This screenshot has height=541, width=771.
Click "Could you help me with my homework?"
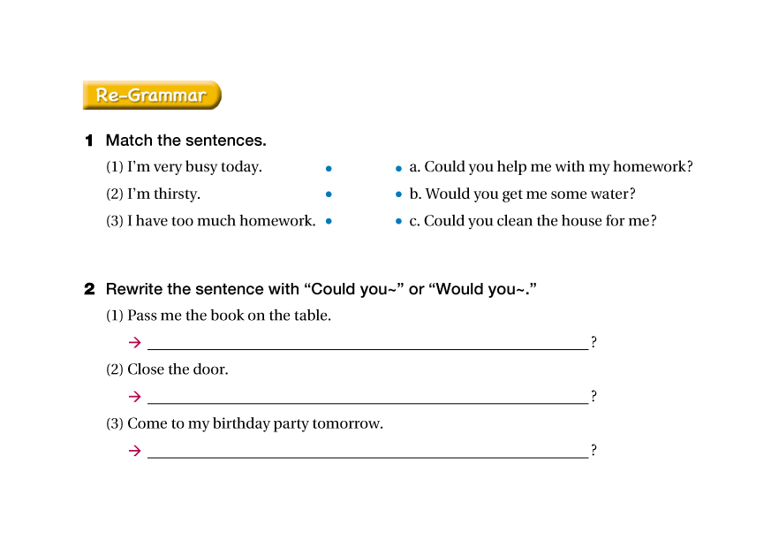550,167
